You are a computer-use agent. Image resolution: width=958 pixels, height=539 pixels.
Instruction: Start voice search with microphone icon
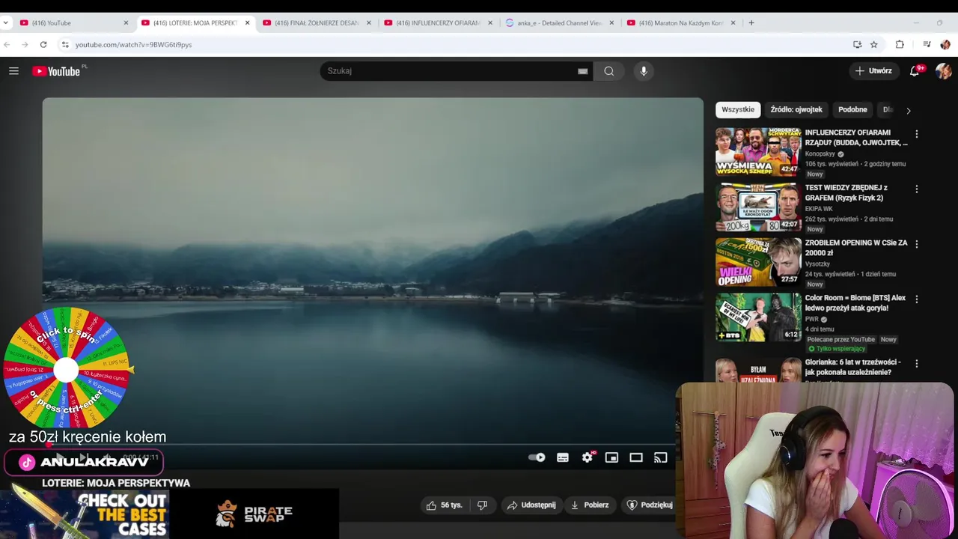pos(644,71)
